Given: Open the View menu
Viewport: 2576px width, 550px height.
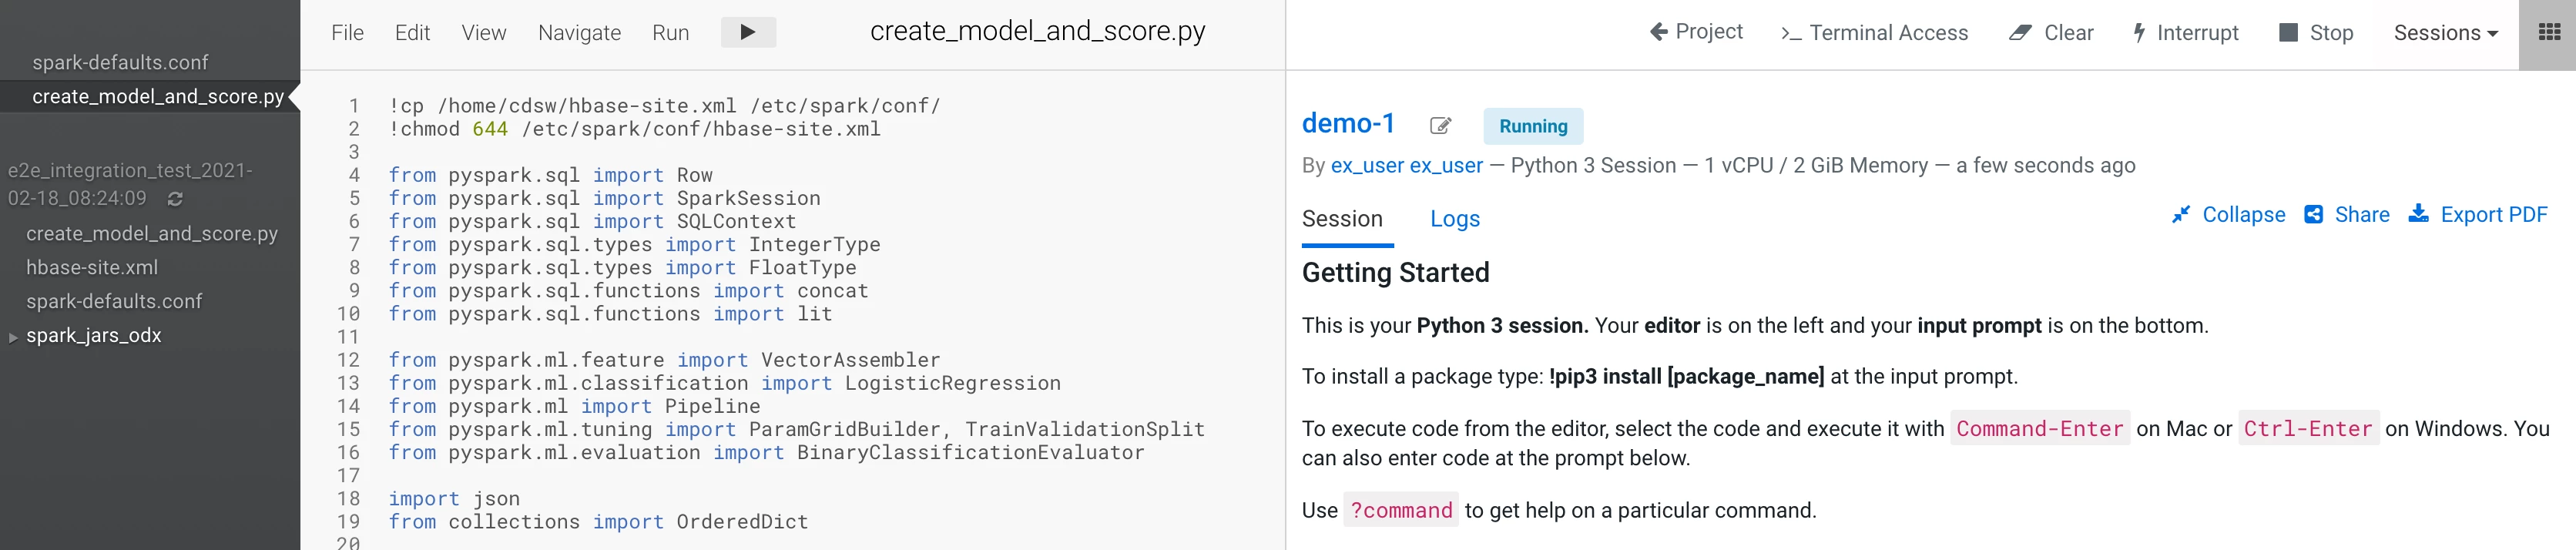Looking at the screenshot, I should point(484,33).
